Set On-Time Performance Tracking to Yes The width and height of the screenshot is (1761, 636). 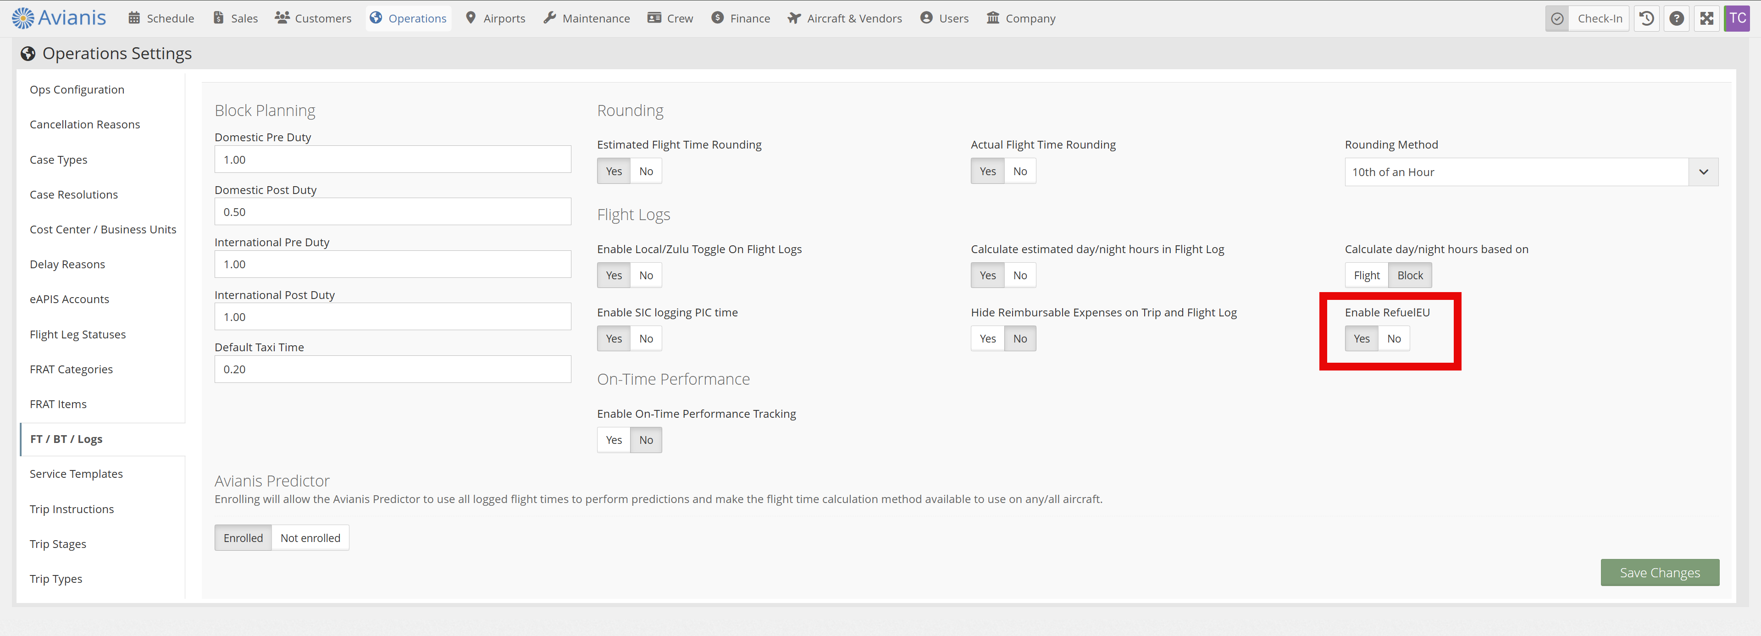tap(614, 440)
